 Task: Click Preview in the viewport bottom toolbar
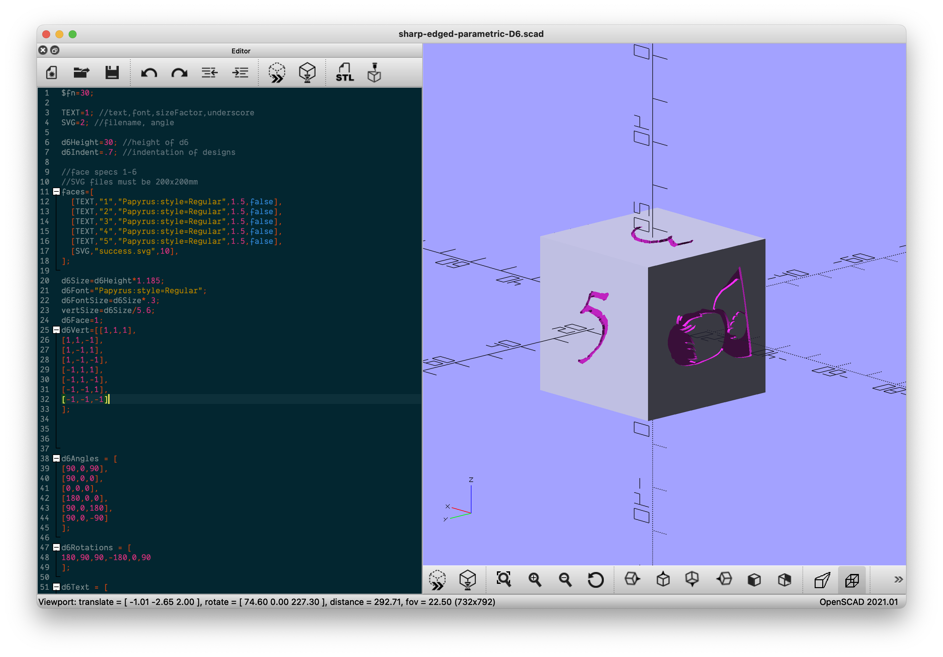[x=438, y=580]
